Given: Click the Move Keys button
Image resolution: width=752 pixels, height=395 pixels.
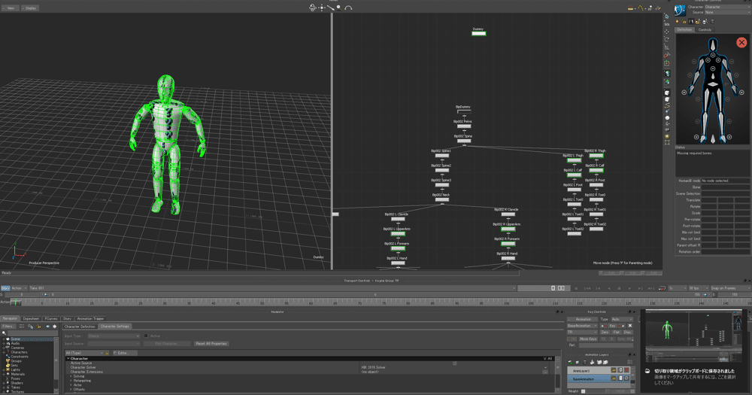Looking at the screenshot, I should [x=589, y=339].
